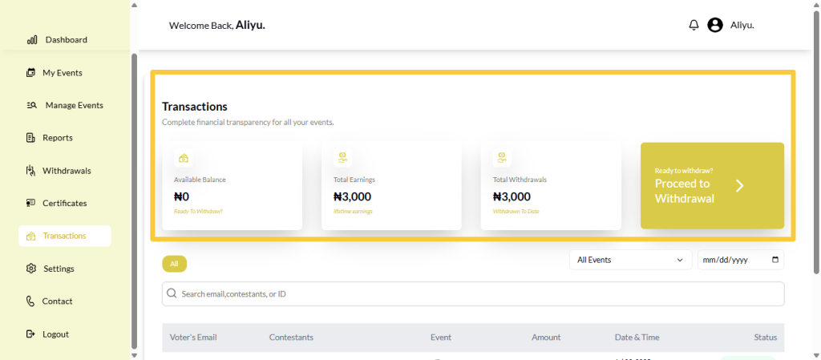
Task: Click the search email, contestants, or ID field
Action: [x=473, y=294]
